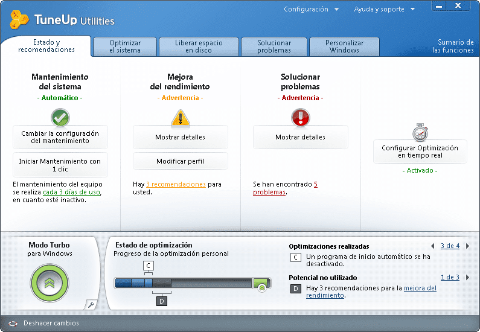Click the C marker above the progress bar
480x332 pixels.
tap(149, 266)
